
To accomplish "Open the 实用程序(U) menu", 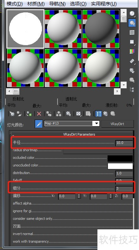I will pos(104,3).
